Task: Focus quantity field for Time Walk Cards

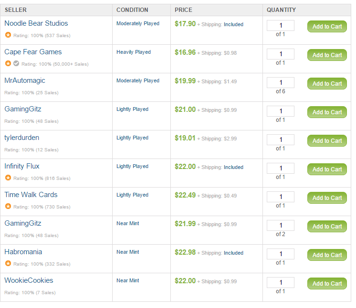Action: click(x=281, y=197)
